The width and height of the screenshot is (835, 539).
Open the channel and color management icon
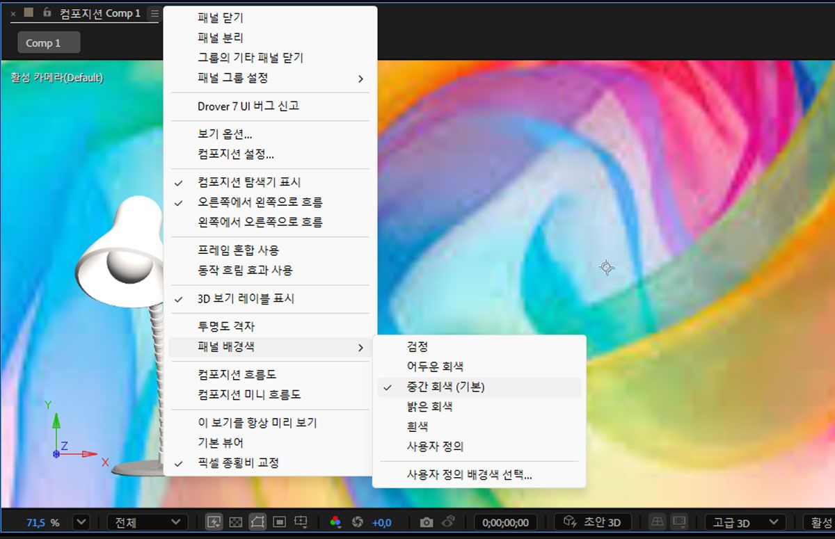tap(335, 522)
